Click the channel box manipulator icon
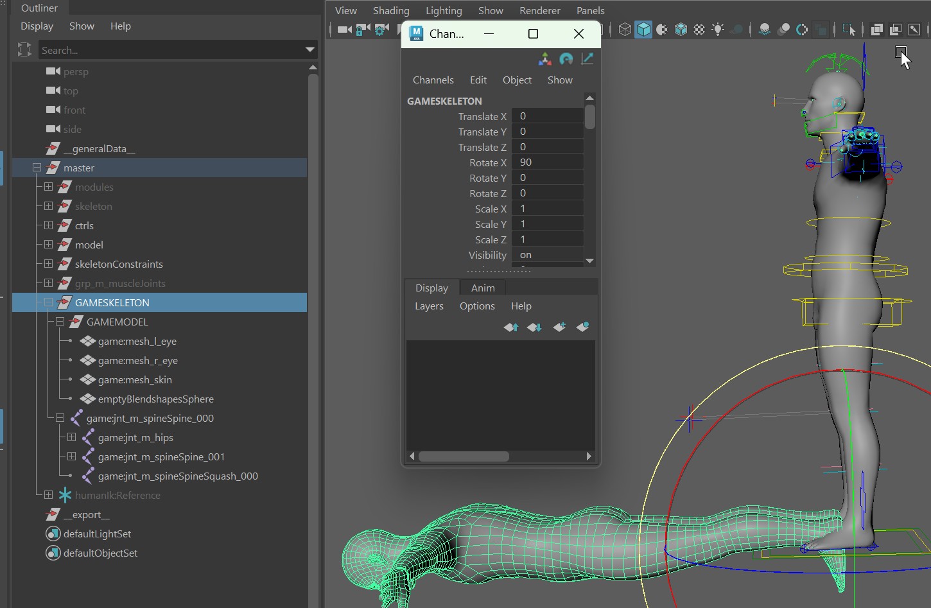The image size is (931, 608). (x=544, y=59)
